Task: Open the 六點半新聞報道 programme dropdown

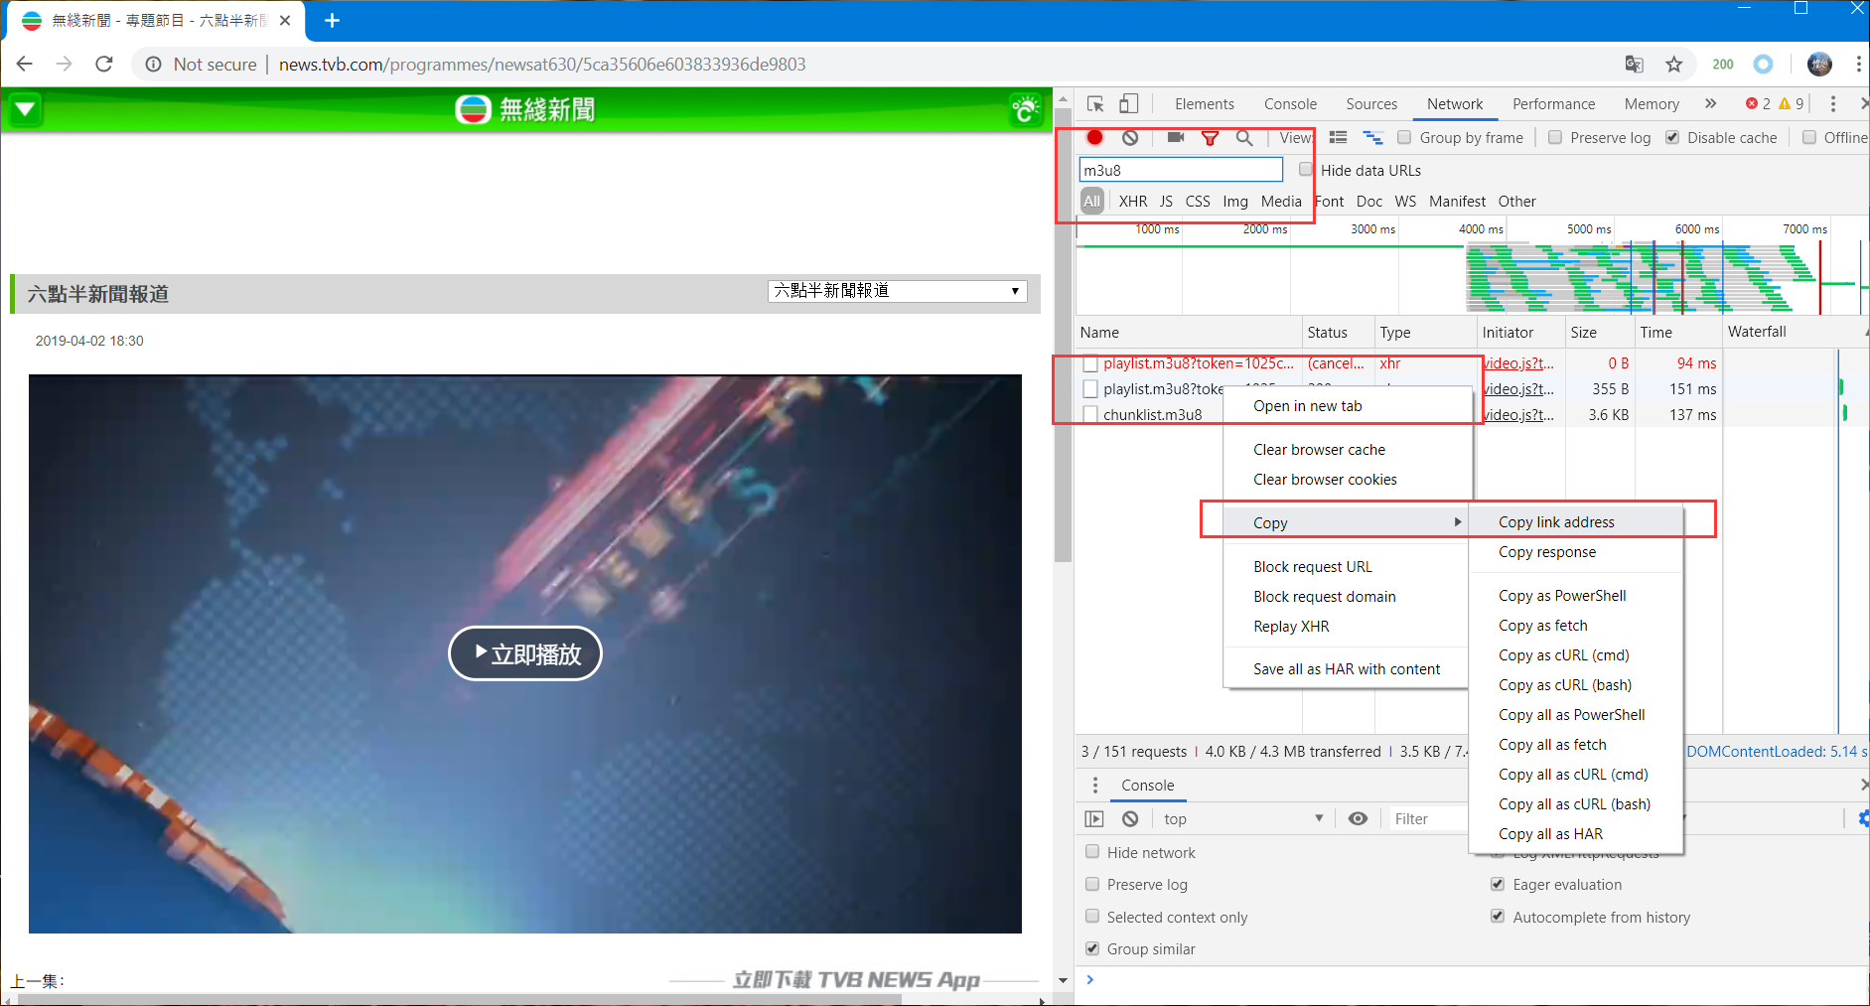Action: click(x=897, y=291)
